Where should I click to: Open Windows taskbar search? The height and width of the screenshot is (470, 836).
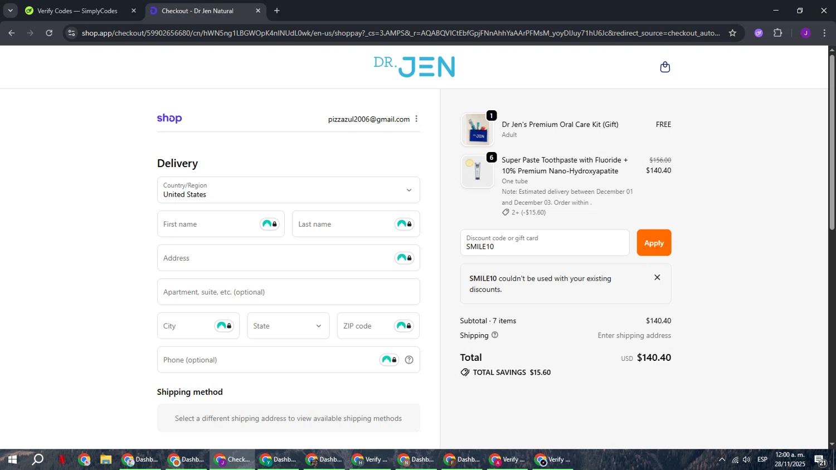pos(37,459)
